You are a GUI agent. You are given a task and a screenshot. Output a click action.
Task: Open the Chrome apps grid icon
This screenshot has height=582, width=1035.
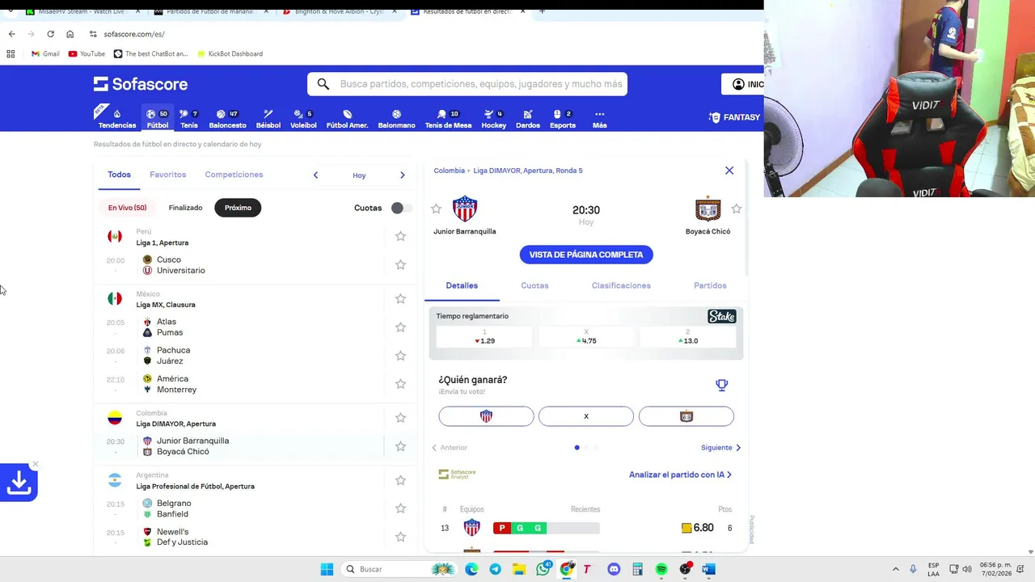tap(11, 53)
